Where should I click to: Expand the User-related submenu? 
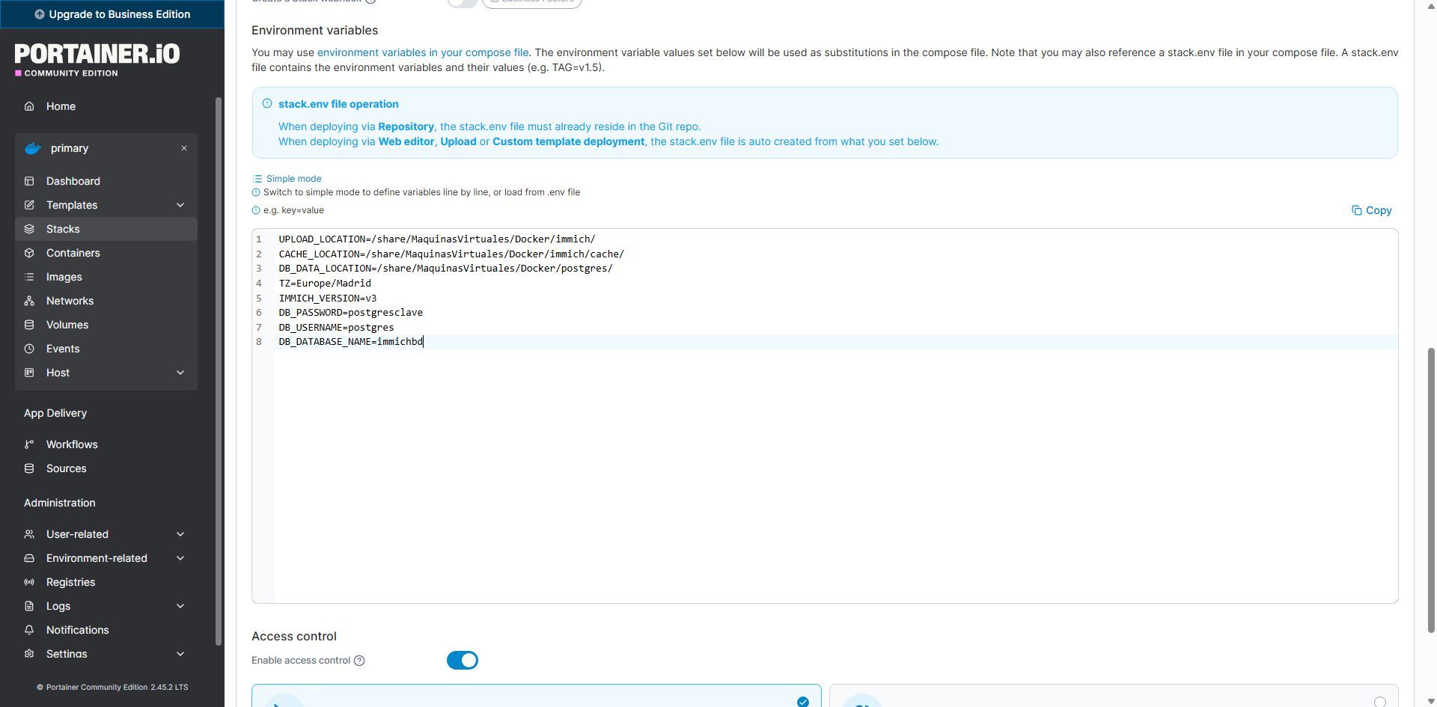pos(180,534)
